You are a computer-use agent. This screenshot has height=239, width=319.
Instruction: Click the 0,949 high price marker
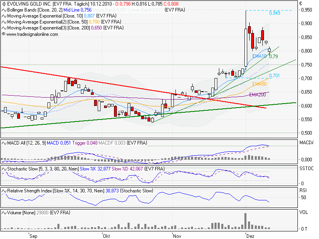pos(274,13)
